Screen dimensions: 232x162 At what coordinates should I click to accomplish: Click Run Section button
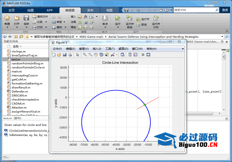pyautogui.click(x=143, y=19)
